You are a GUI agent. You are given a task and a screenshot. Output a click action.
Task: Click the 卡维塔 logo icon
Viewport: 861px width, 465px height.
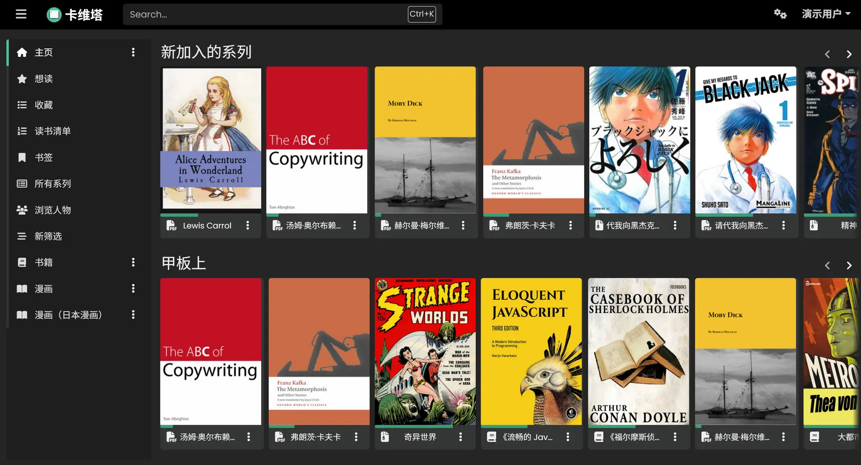54,15
